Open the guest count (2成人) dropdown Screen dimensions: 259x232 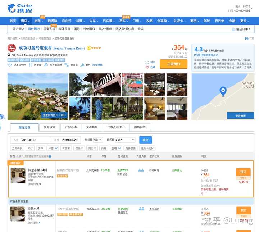click(125, 140)
